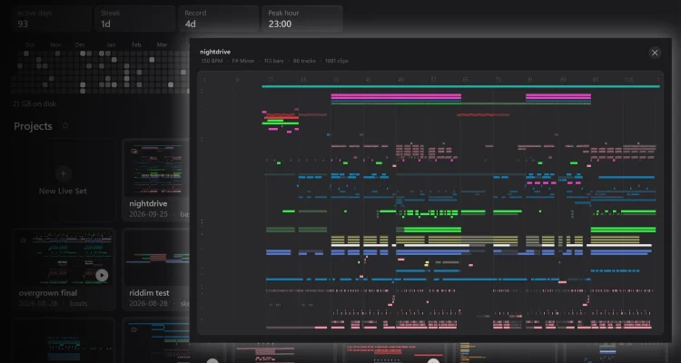This screenshot has width=681, height=363.
Task: Click the 86 tracks label in preview
Action: (x=304, y=61)
